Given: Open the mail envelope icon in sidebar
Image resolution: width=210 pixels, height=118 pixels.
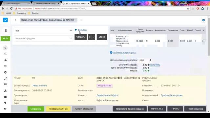Looking at the screenshot, I should (x=5, y=97).
